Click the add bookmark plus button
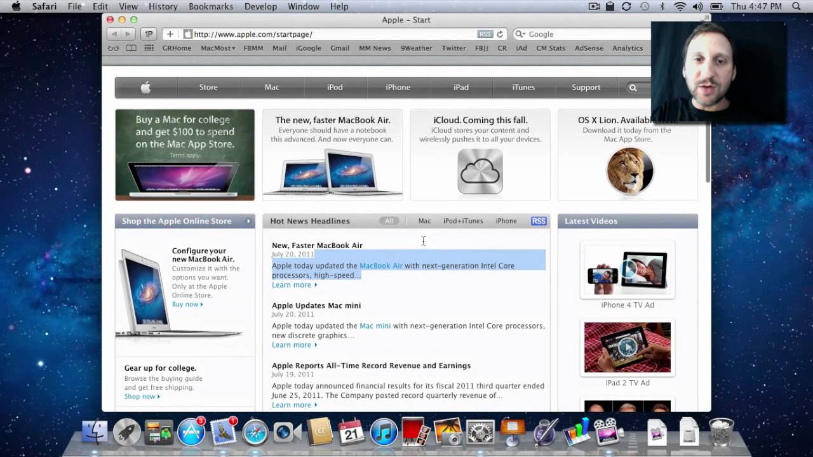 point(170,34)
